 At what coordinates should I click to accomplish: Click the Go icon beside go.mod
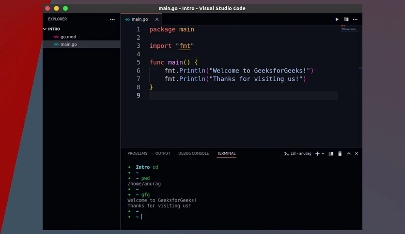coord(56,37)
